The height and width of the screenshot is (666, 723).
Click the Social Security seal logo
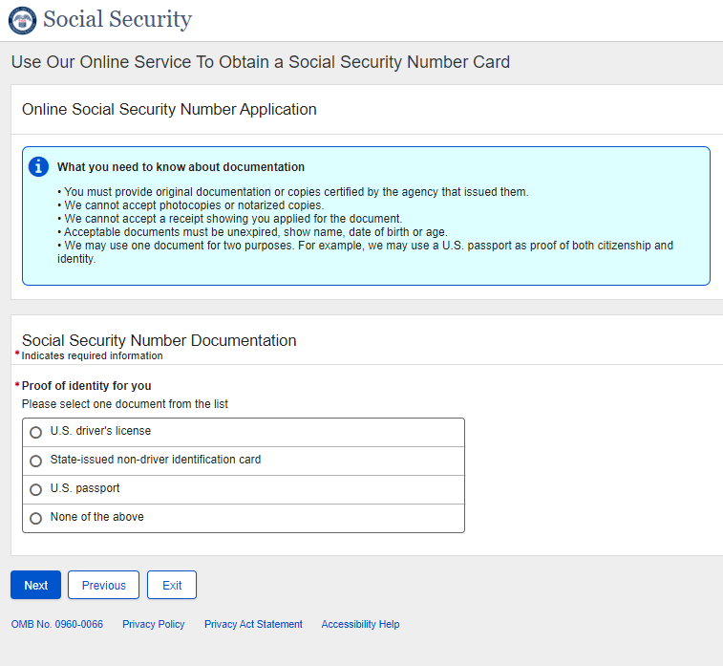22,20
